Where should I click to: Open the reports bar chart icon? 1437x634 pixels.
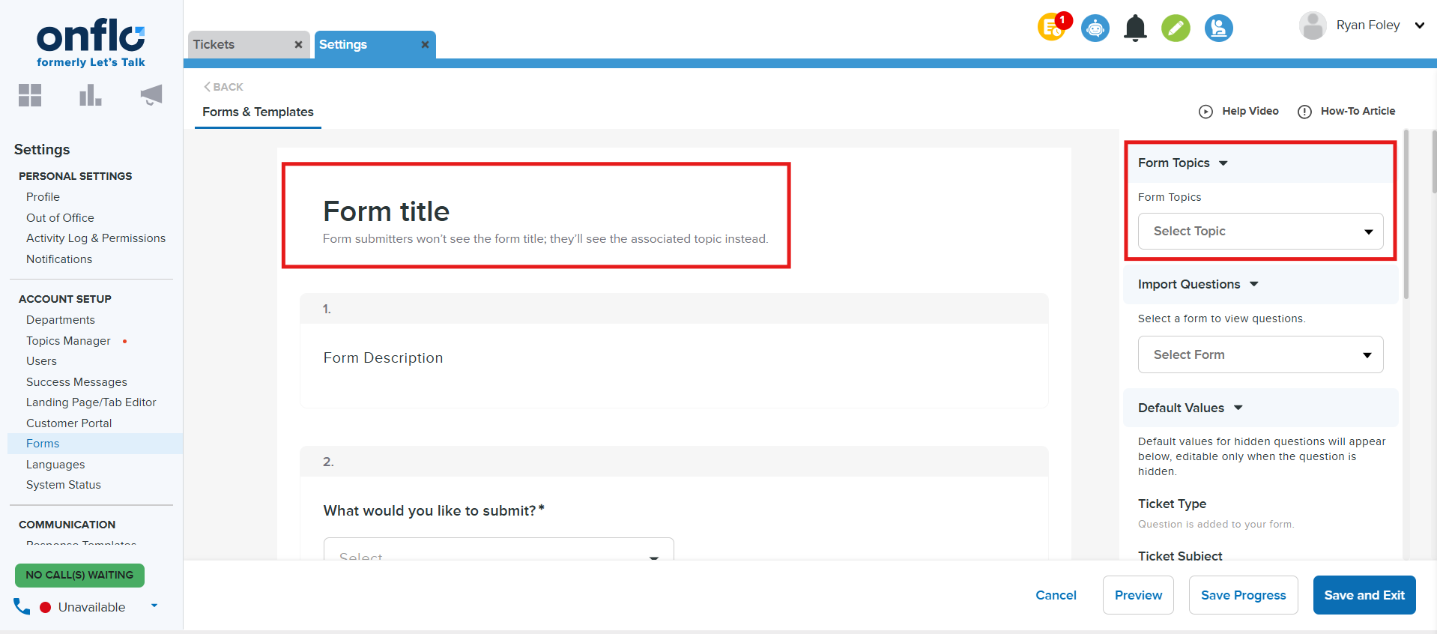pos(90,95)
